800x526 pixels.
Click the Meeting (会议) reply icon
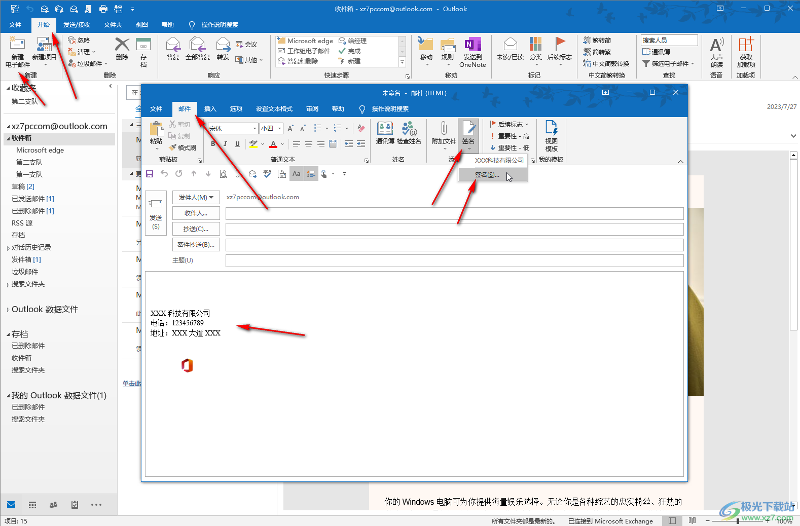coord(239,45)
